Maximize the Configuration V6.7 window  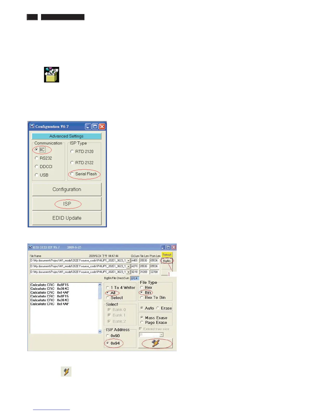pyautogui.click(x=95, y=127)
